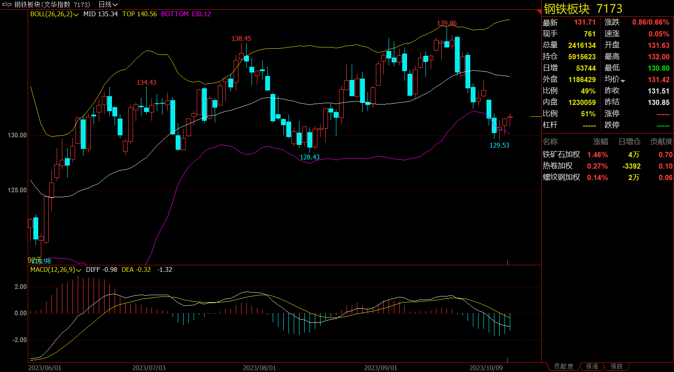Click the MID 135.34 value
This screenshot has width=674, height=372.
[x=101, y=14]
